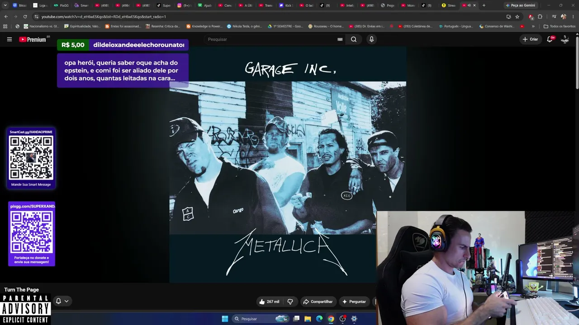Open the YouTube hamburger guide menu

(9, 39)
